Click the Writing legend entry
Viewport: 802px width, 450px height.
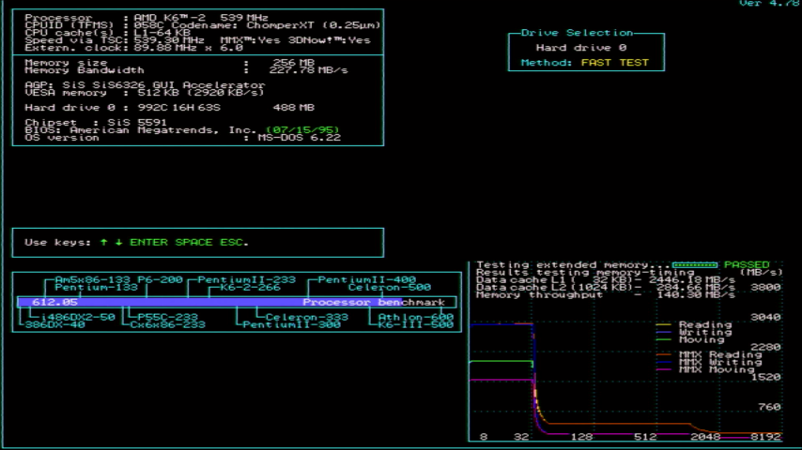pyautogui.click(x=704, y=332)
